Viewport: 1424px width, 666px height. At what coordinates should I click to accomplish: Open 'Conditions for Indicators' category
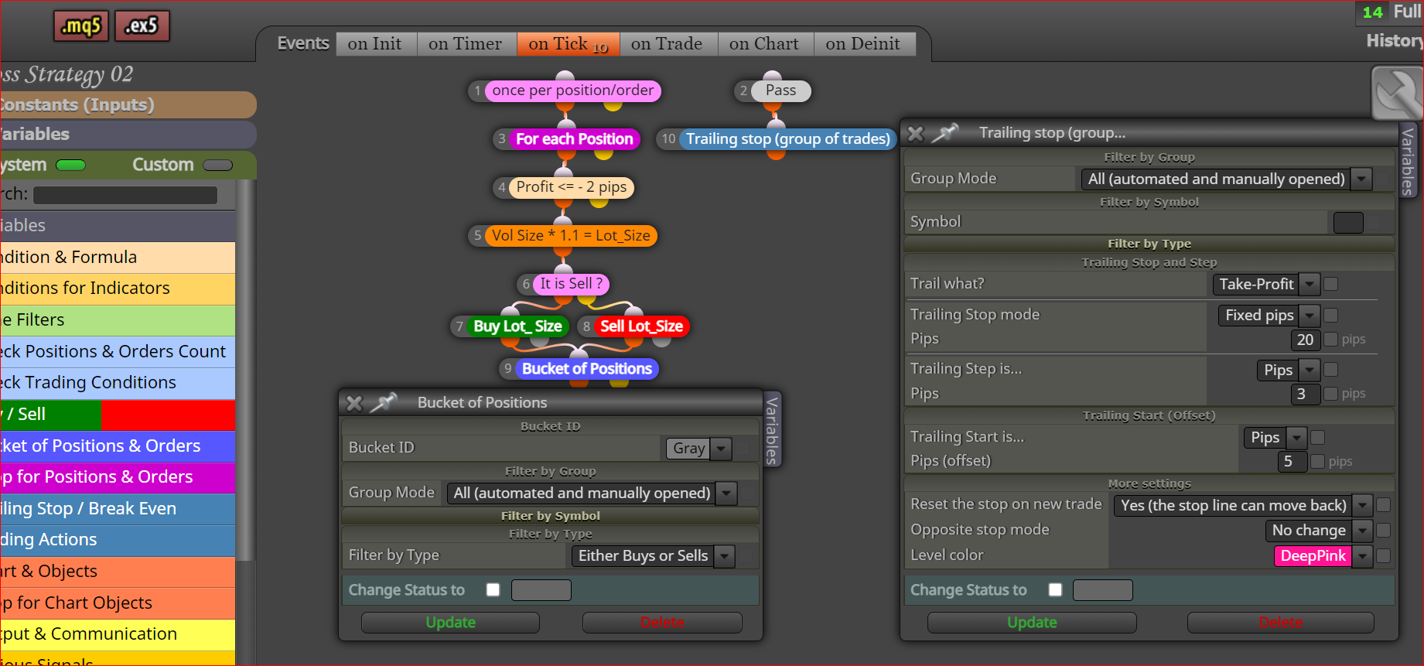(x=118, y=289)
